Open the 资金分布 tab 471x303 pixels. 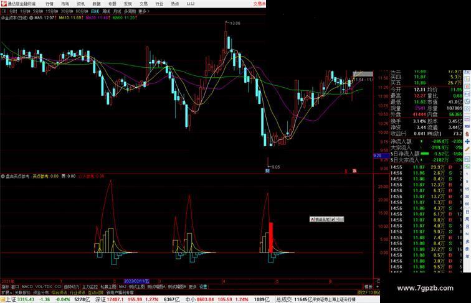[x=41, y=292]
